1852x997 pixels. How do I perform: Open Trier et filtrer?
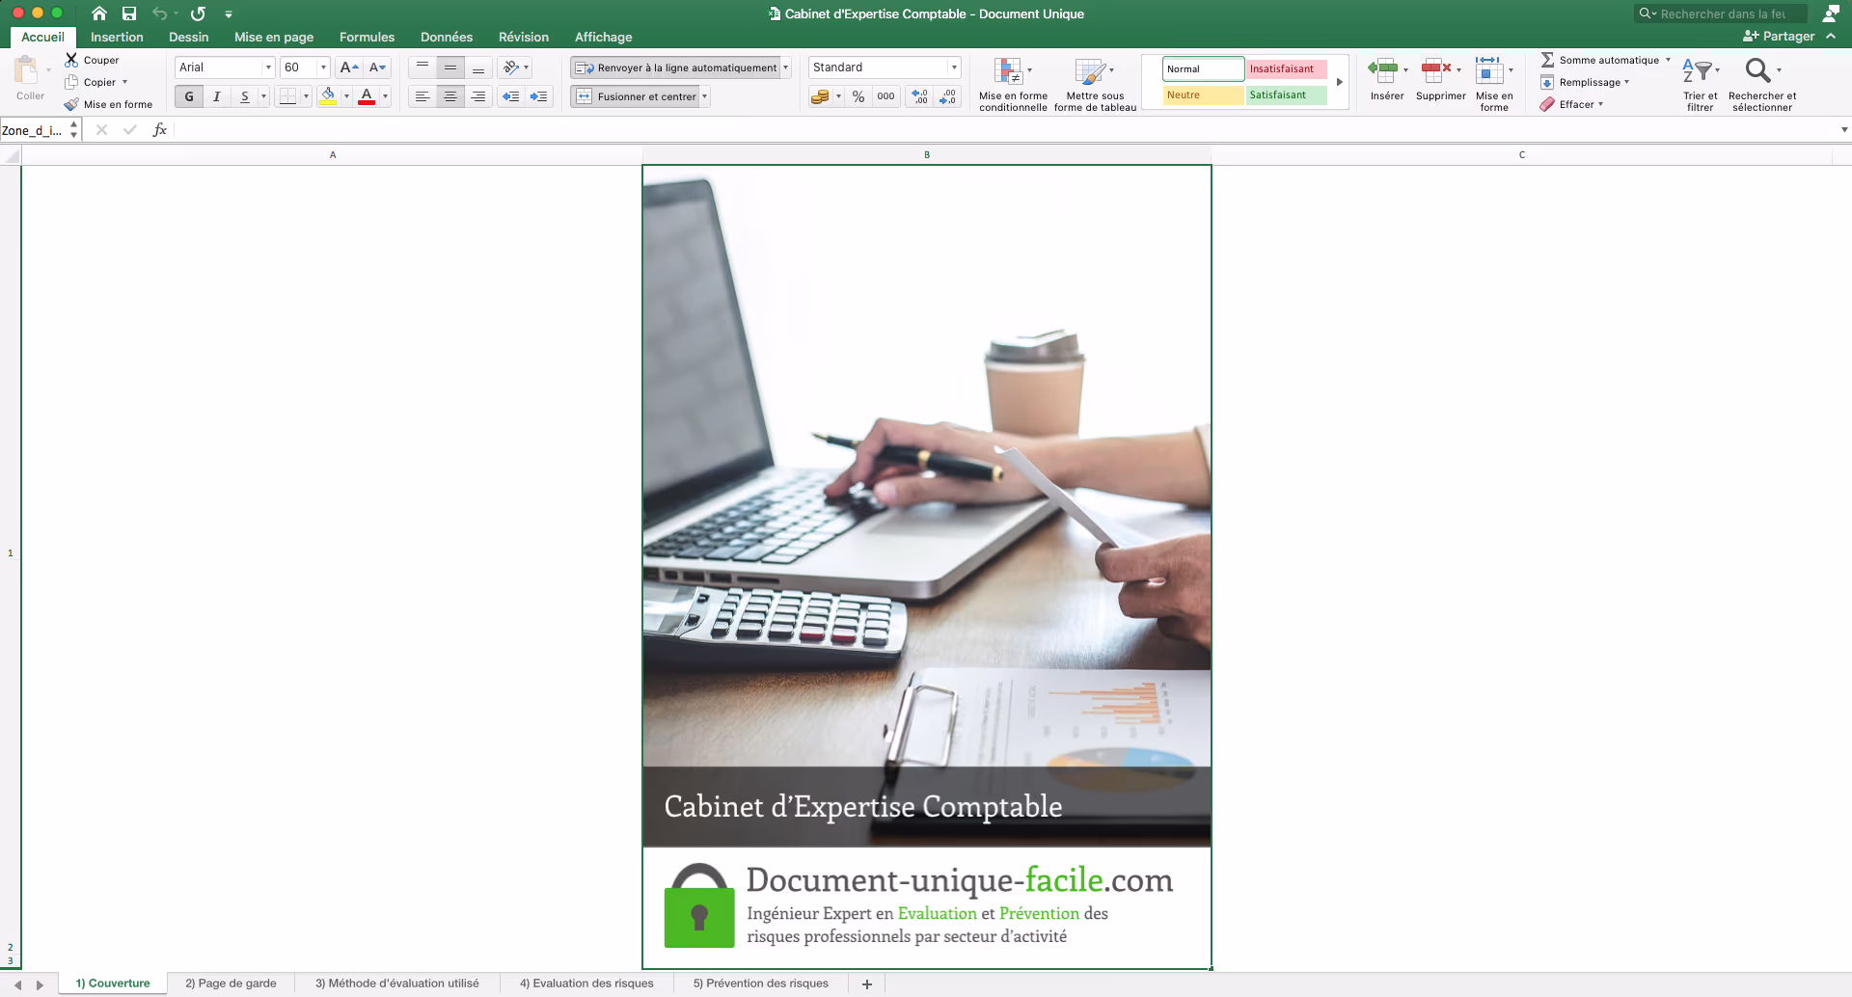1700,84
